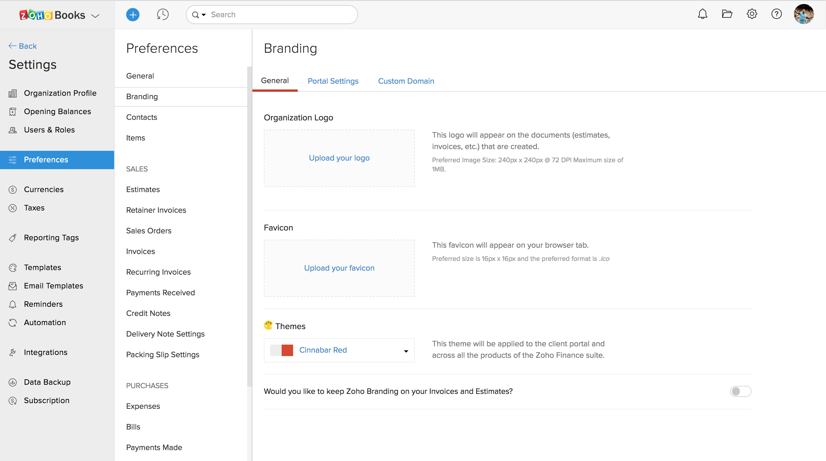Open Email Templates settings
The width and height of the screenshot is (826, 461).
[x=54, y=286]
